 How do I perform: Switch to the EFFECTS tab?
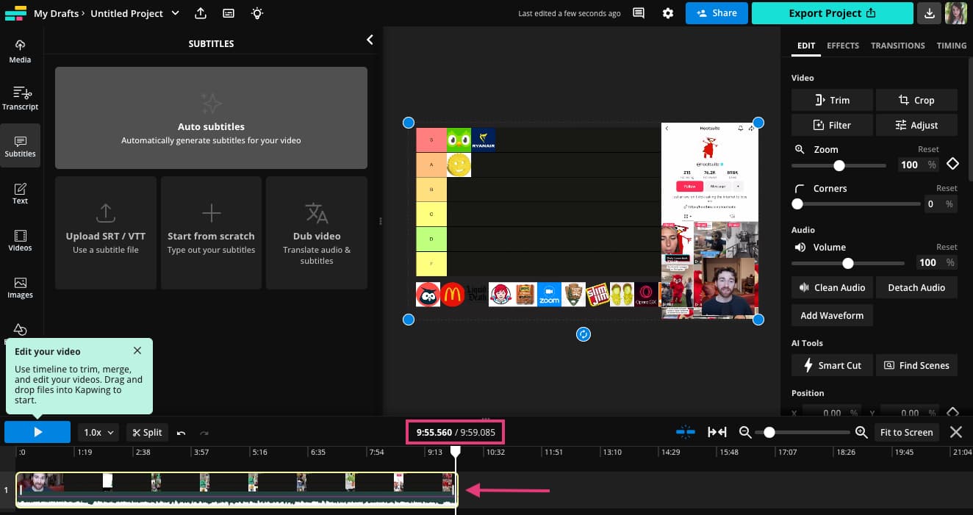click(843, 46)
